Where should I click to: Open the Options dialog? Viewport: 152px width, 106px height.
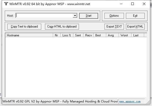pos(114,16)
